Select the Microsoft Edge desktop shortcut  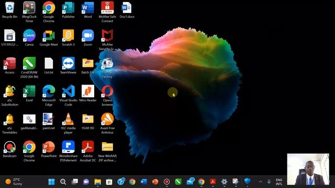pos(49,96)
